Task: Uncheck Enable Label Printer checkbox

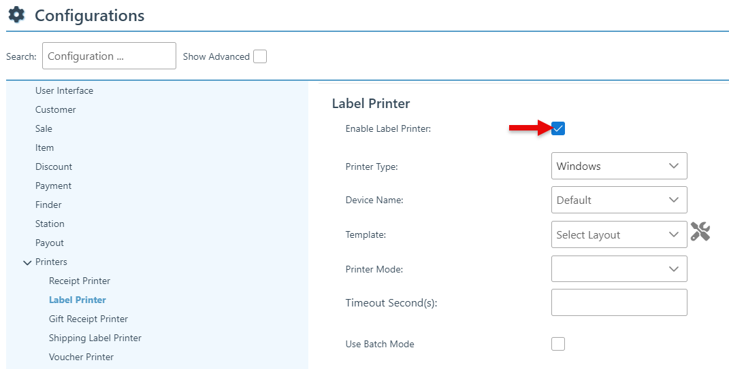Action: tap(558, 128)
